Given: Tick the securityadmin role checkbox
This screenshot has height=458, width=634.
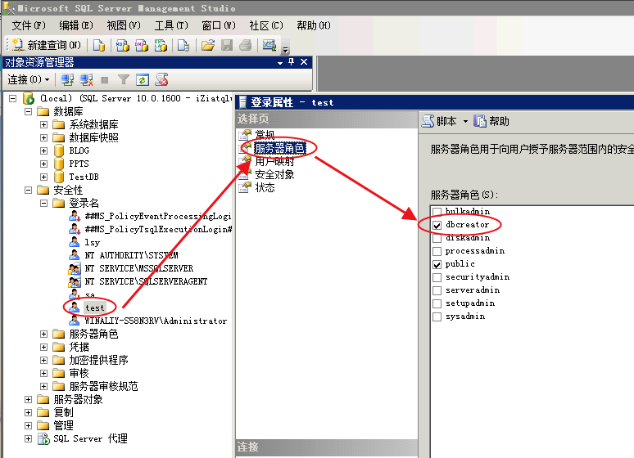Looking at the screenshot, I should 437,277.
